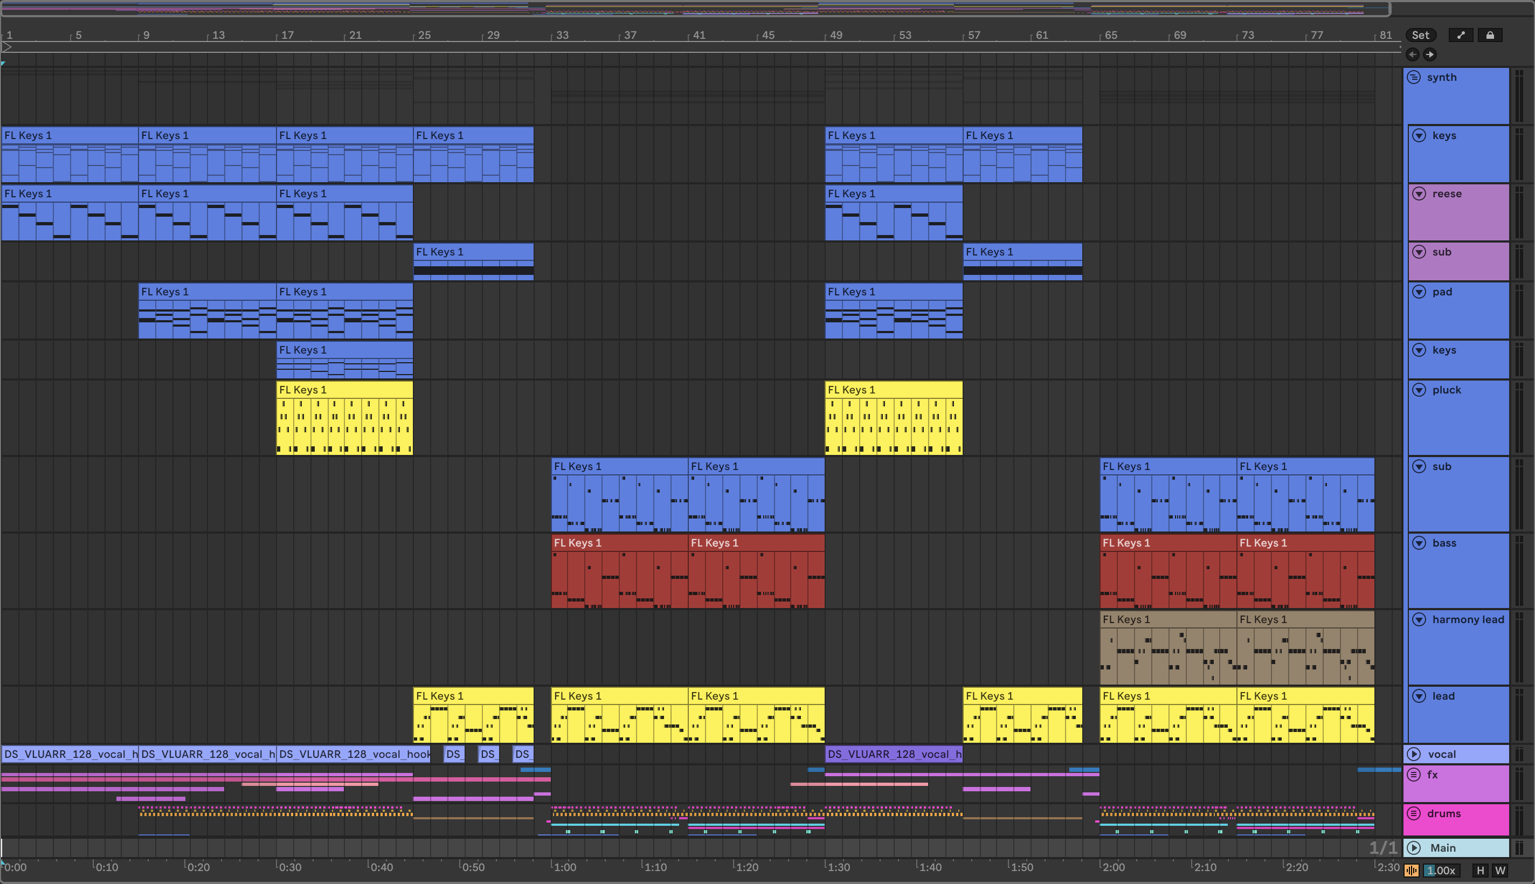Click the 1.00x zoom factor slider

tap(1441, 871)
